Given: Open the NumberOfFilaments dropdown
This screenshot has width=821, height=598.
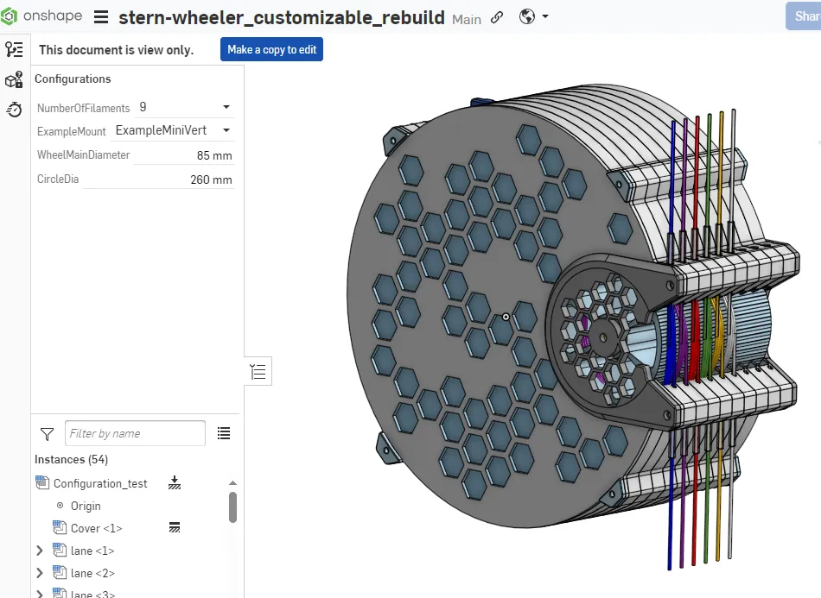Looking at the screenshot, I should pos(226,108).
